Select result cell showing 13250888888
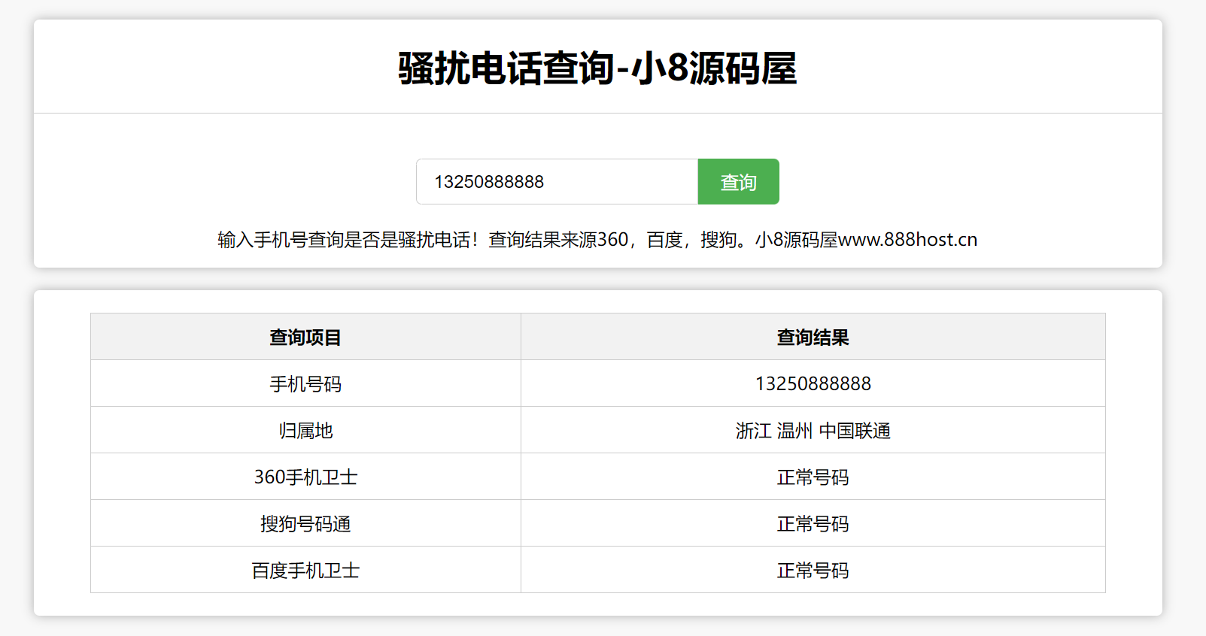1206x636 pixels. click(813, 383)
